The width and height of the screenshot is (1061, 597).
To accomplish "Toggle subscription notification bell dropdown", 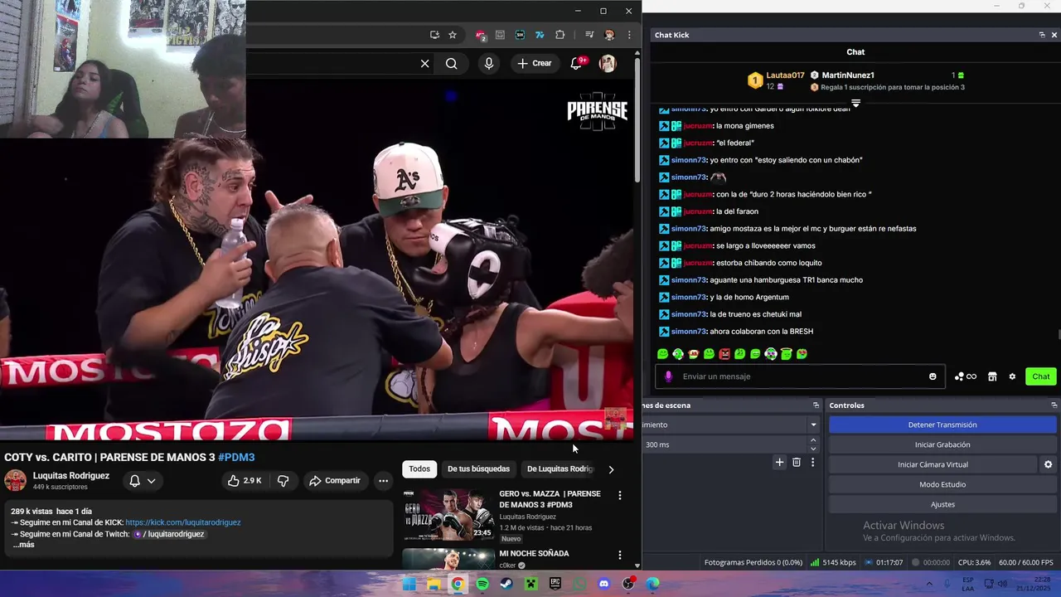I will pyautogui.click(x=142, y=481).
